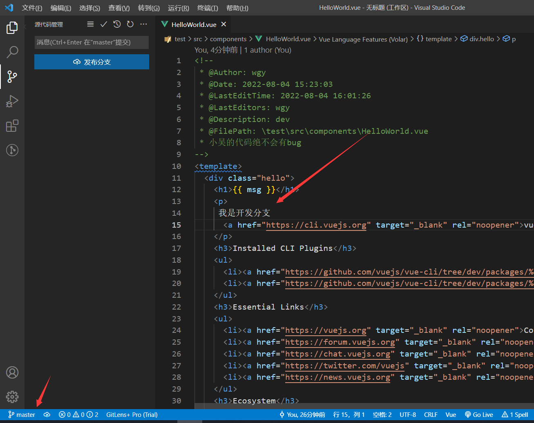Click the publish branch button 发布分支
This screenshot has height=423, width=534.
point(92,62)
